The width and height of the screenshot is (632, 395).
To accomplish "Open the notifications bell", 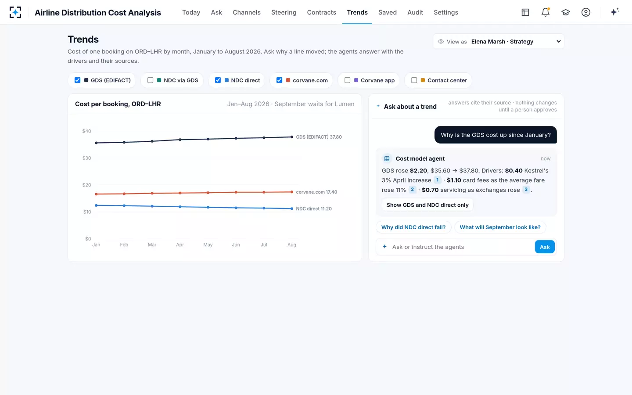I will tap(546, 12).
